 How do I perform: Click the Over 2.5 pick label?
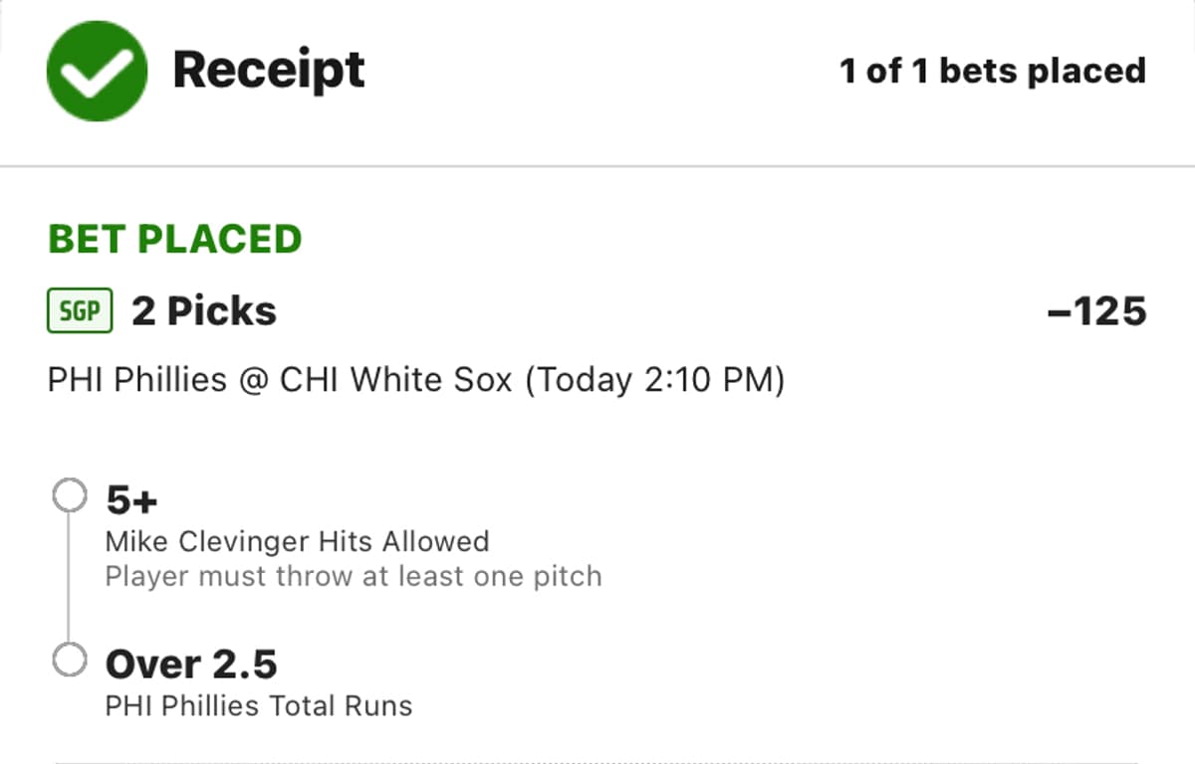[x=191, y=664]
